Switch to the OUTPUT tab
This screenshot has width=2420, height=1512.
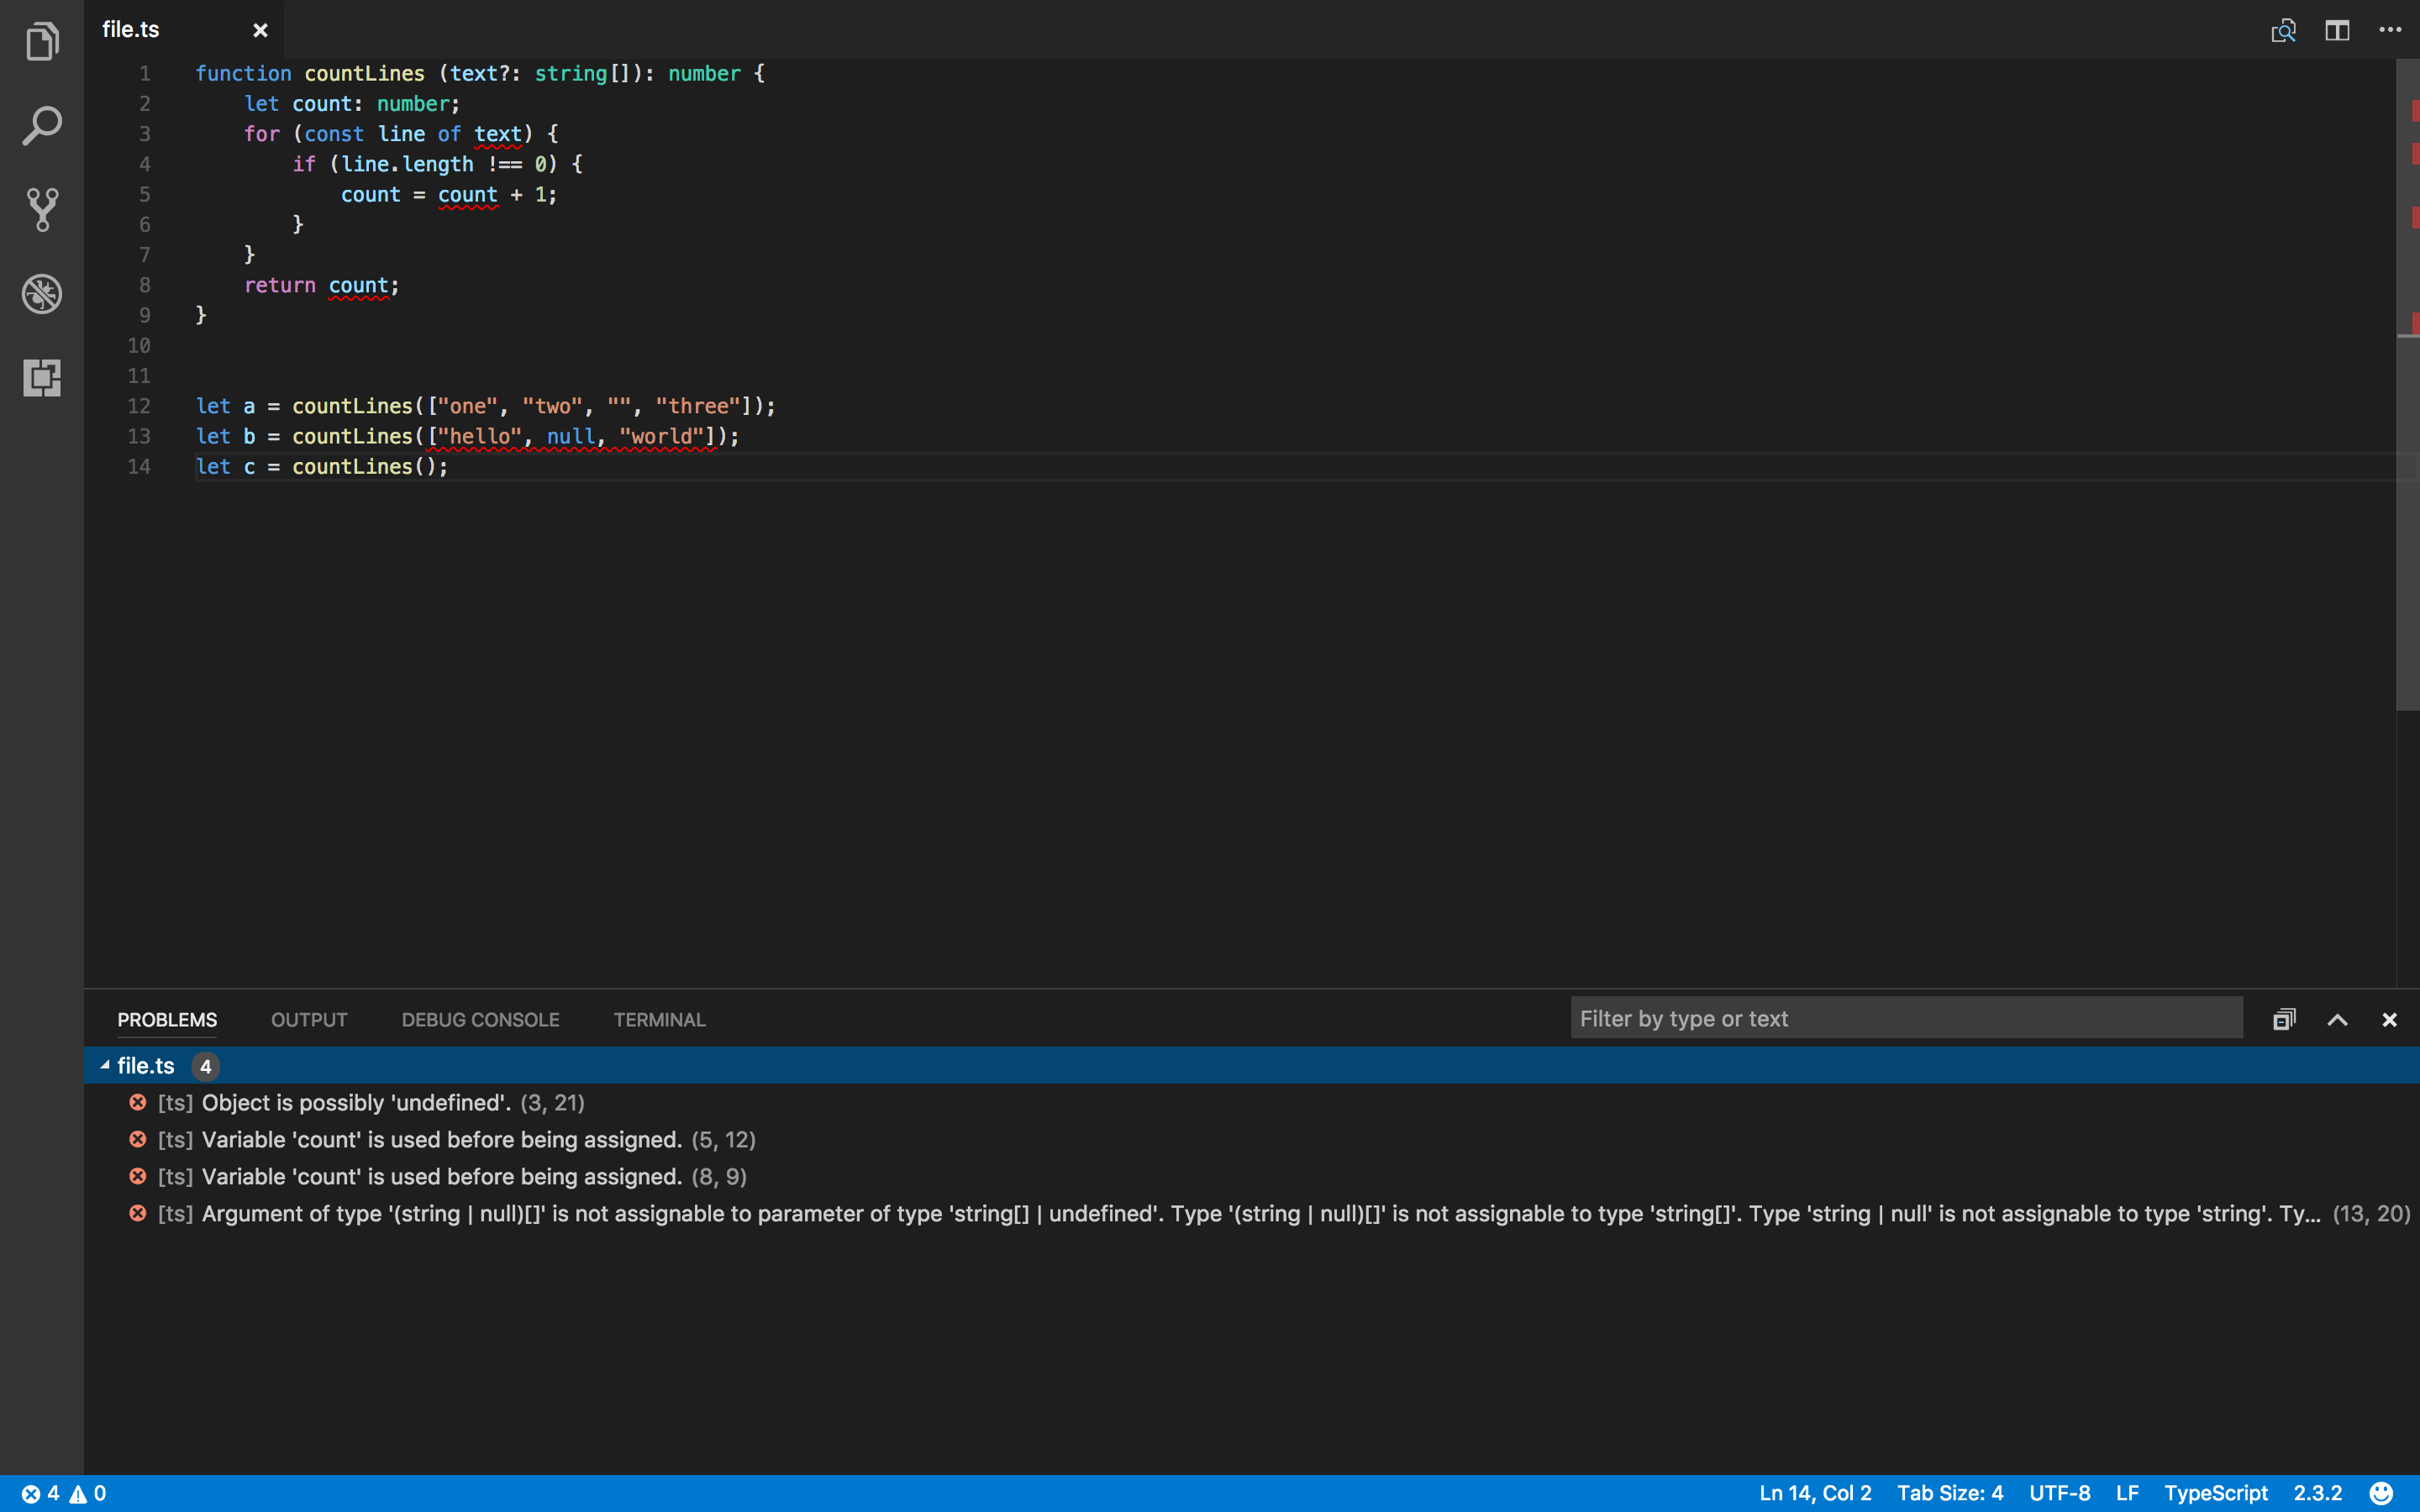click(309, 1020)
